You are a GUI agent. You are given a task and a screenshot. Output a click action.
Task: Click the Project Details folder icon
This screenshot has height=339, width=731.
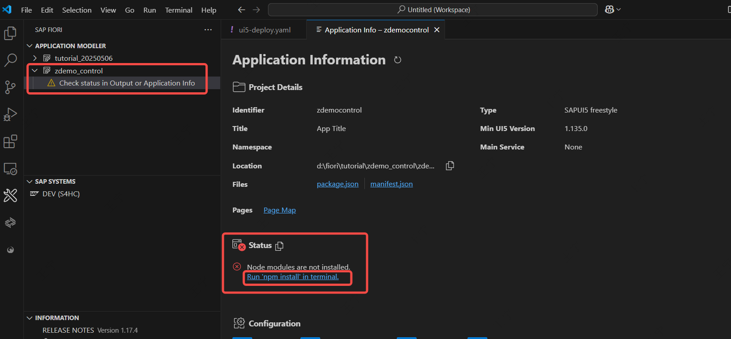pyautogui.click(x=239, y=87)
